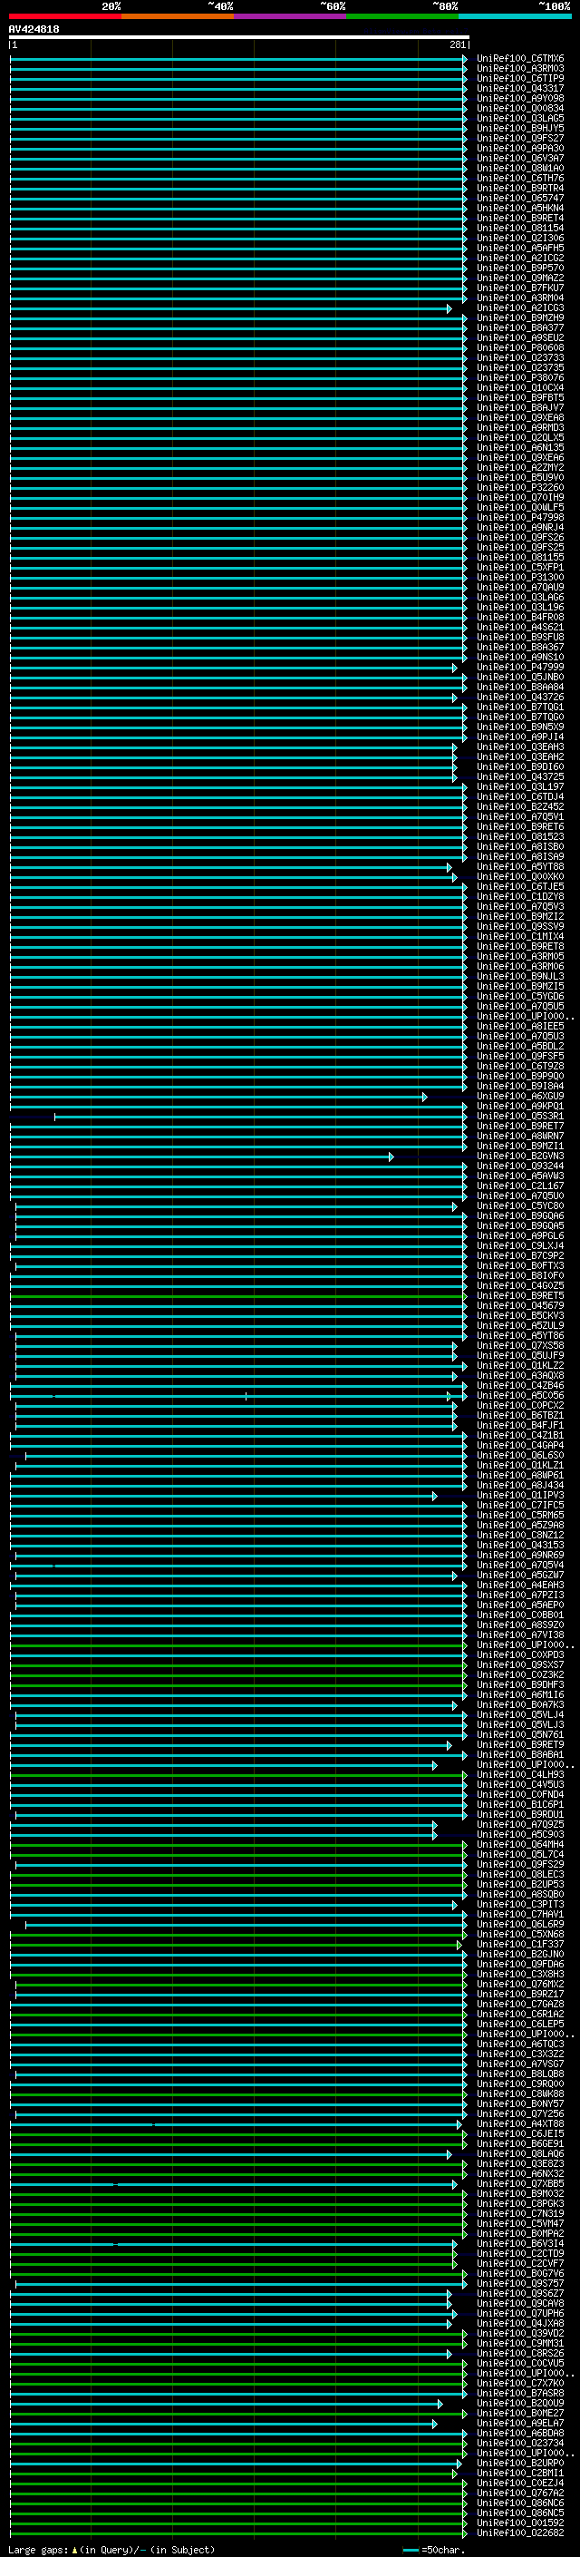Screen dimensions: 580x2557
Task: Select the UniRef100_A5C056 label
Action: tap(520, 1396)
